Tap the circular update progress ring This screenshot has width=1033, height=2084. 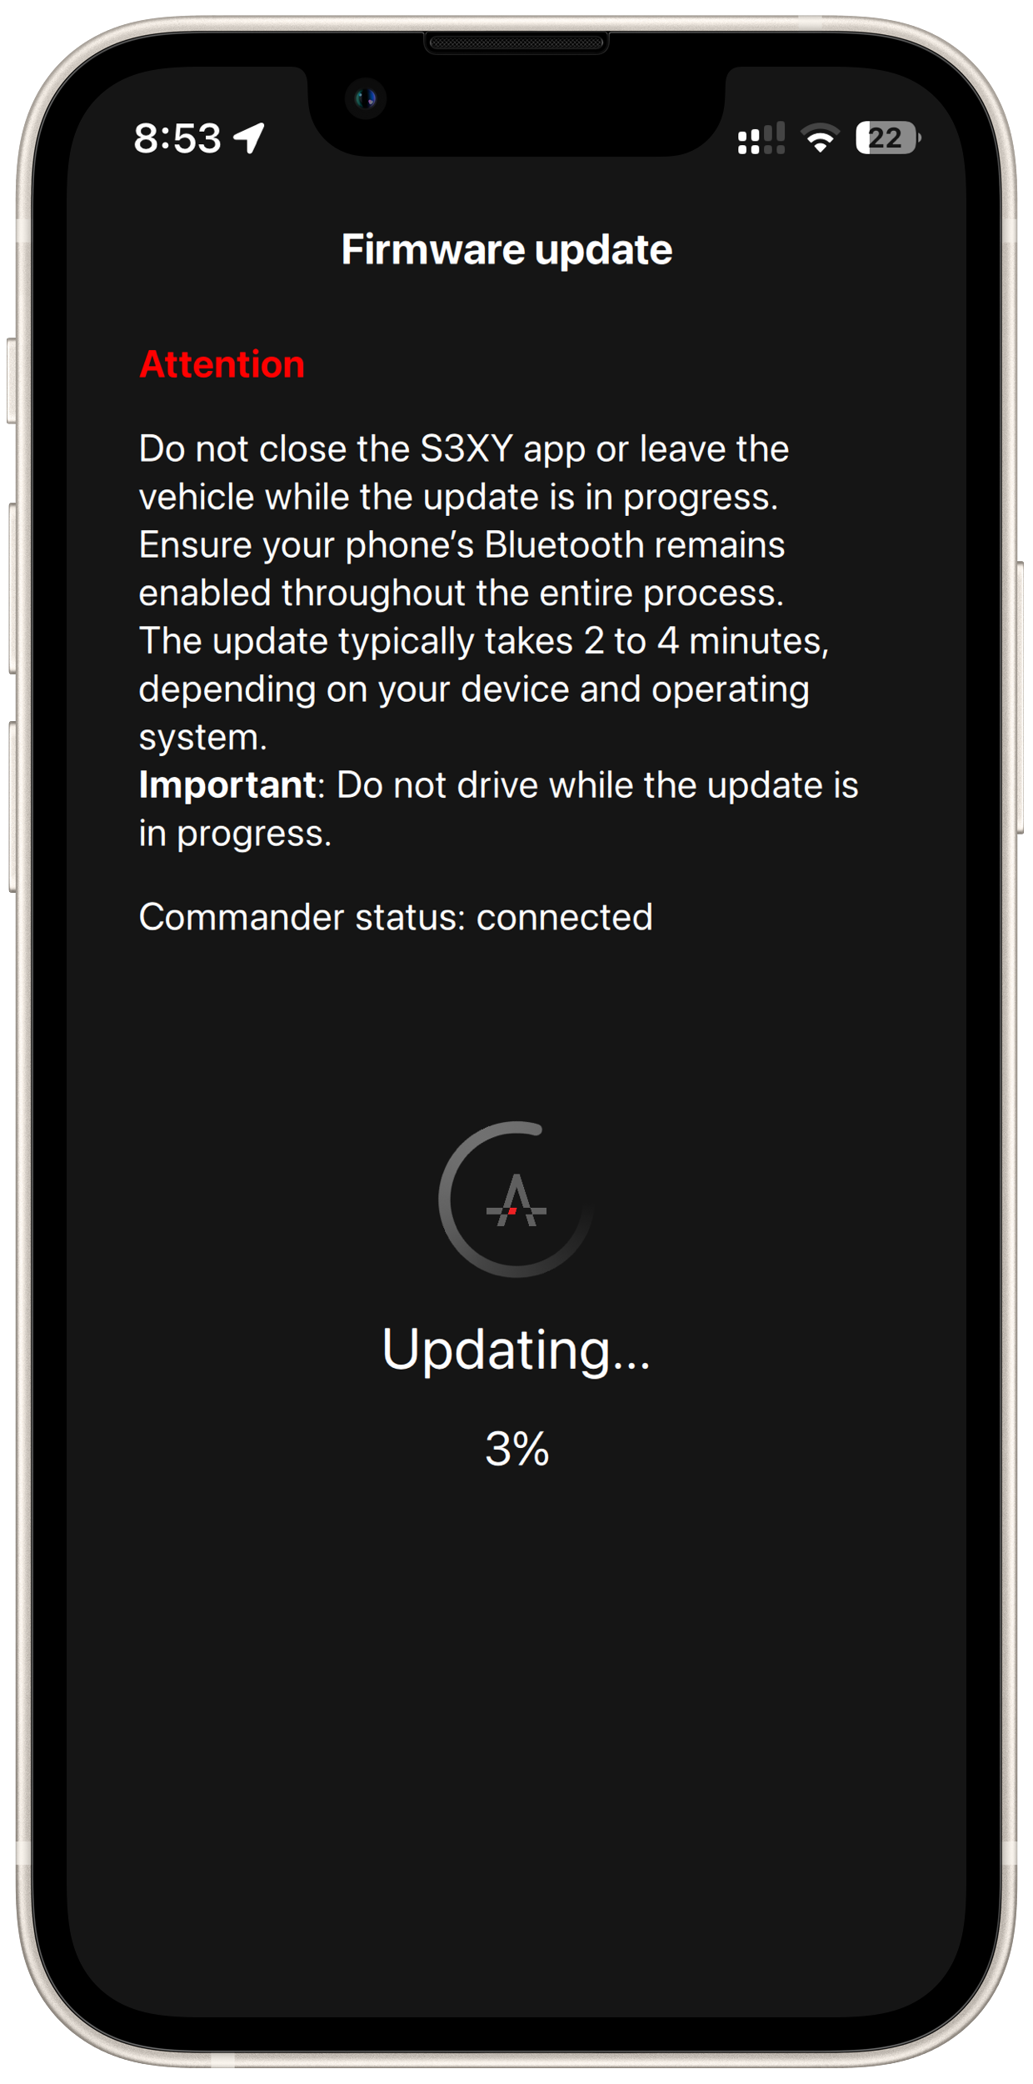[x=516, y=1200]
